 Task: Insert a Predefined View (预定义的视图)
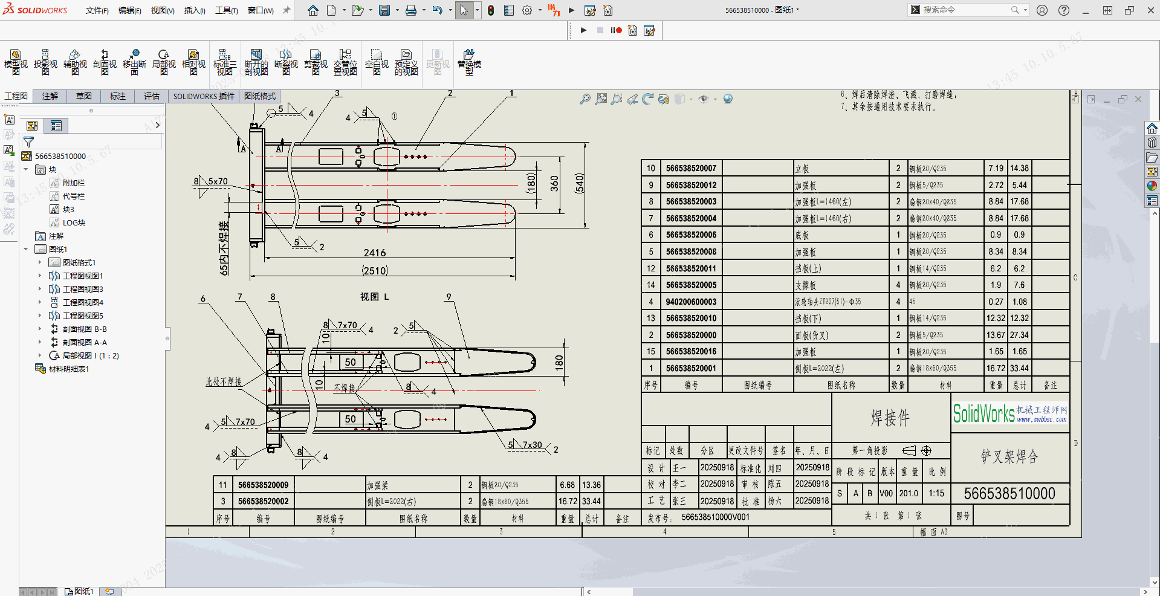click(x=406, y=62)
